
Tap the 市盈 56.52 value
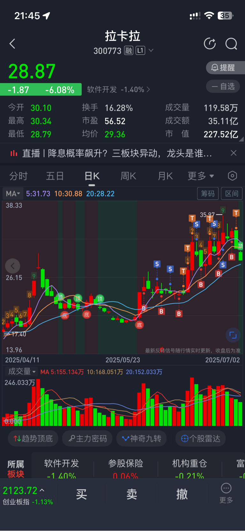115,121
